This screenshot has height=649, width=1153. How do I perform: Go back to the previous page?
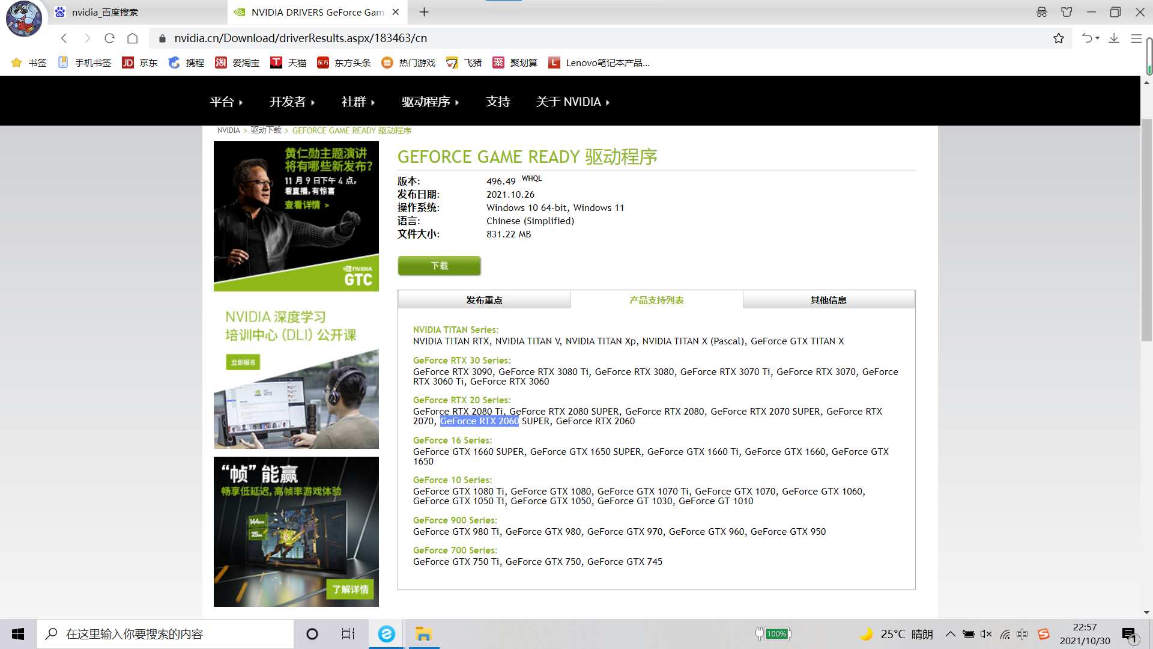pos(64,38)
